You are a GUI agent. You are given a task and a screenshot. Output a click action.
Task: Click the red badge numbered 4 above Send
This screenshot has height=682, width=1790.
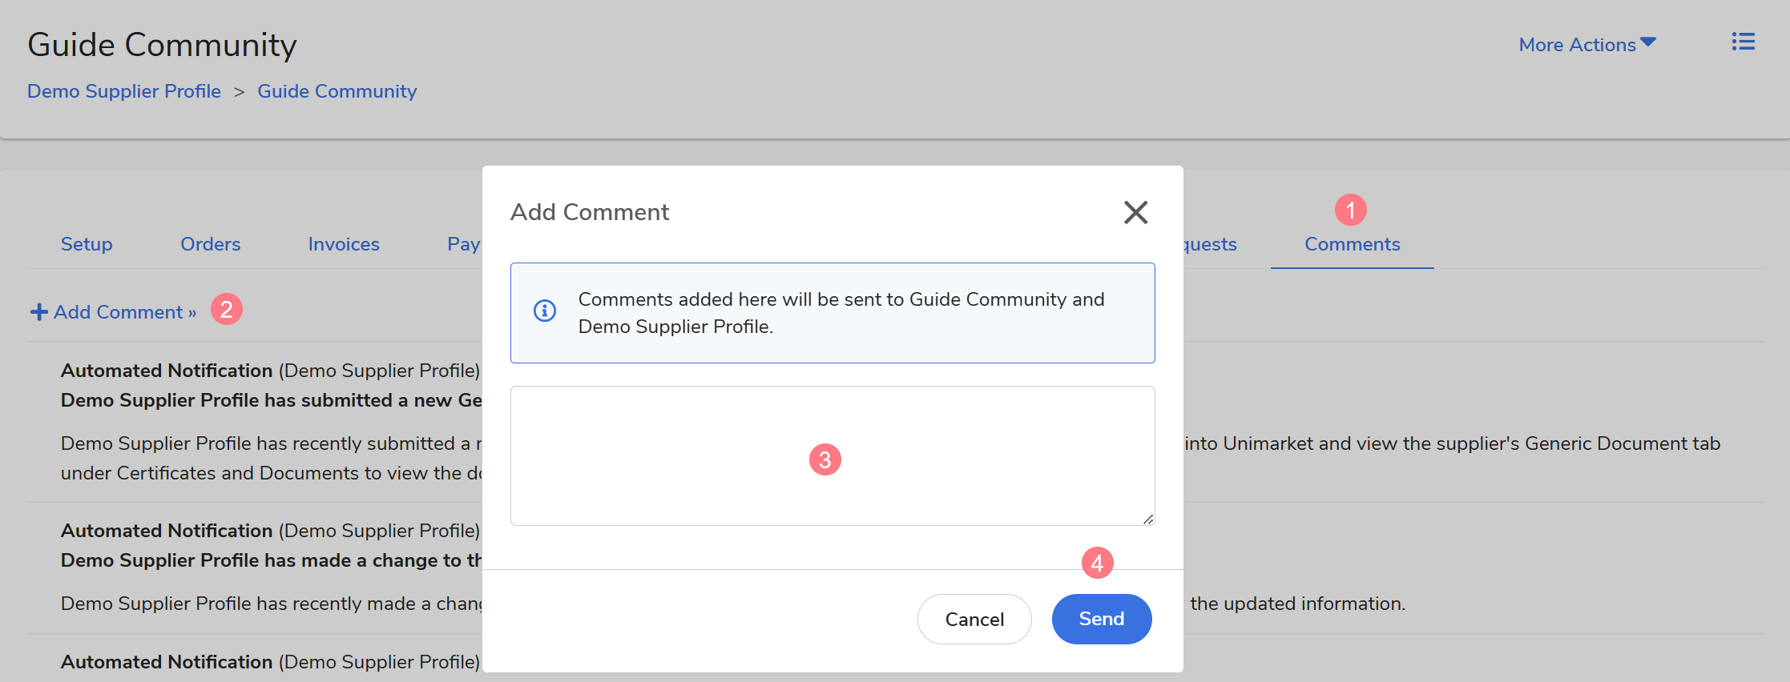tap(1097, 563)
